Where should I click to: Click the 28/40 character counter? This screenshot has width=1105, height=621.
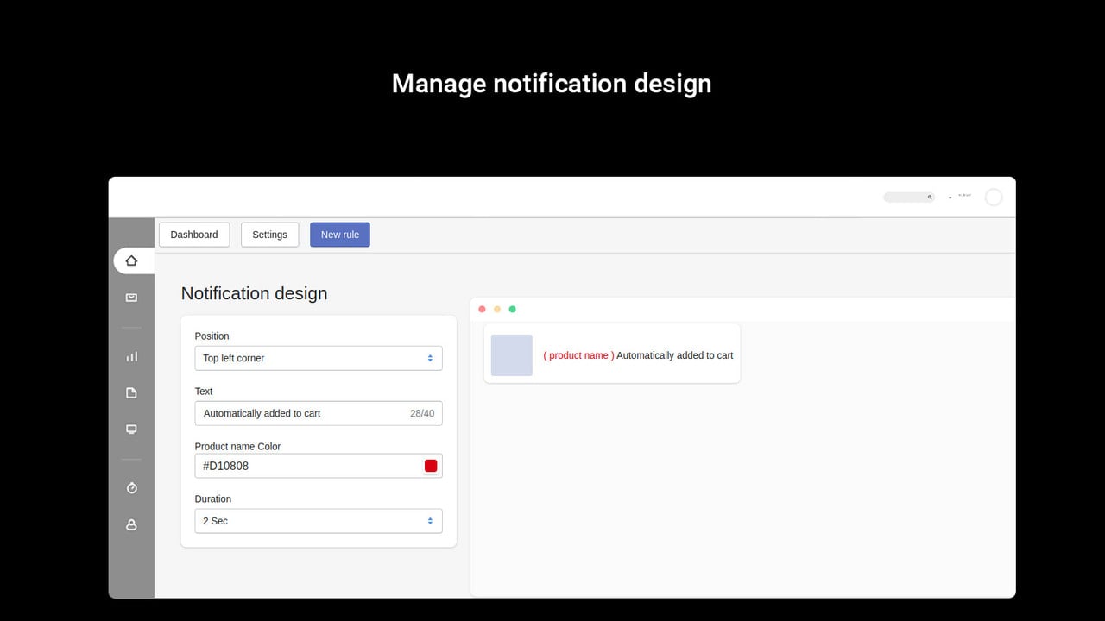[x=422, y=413]
